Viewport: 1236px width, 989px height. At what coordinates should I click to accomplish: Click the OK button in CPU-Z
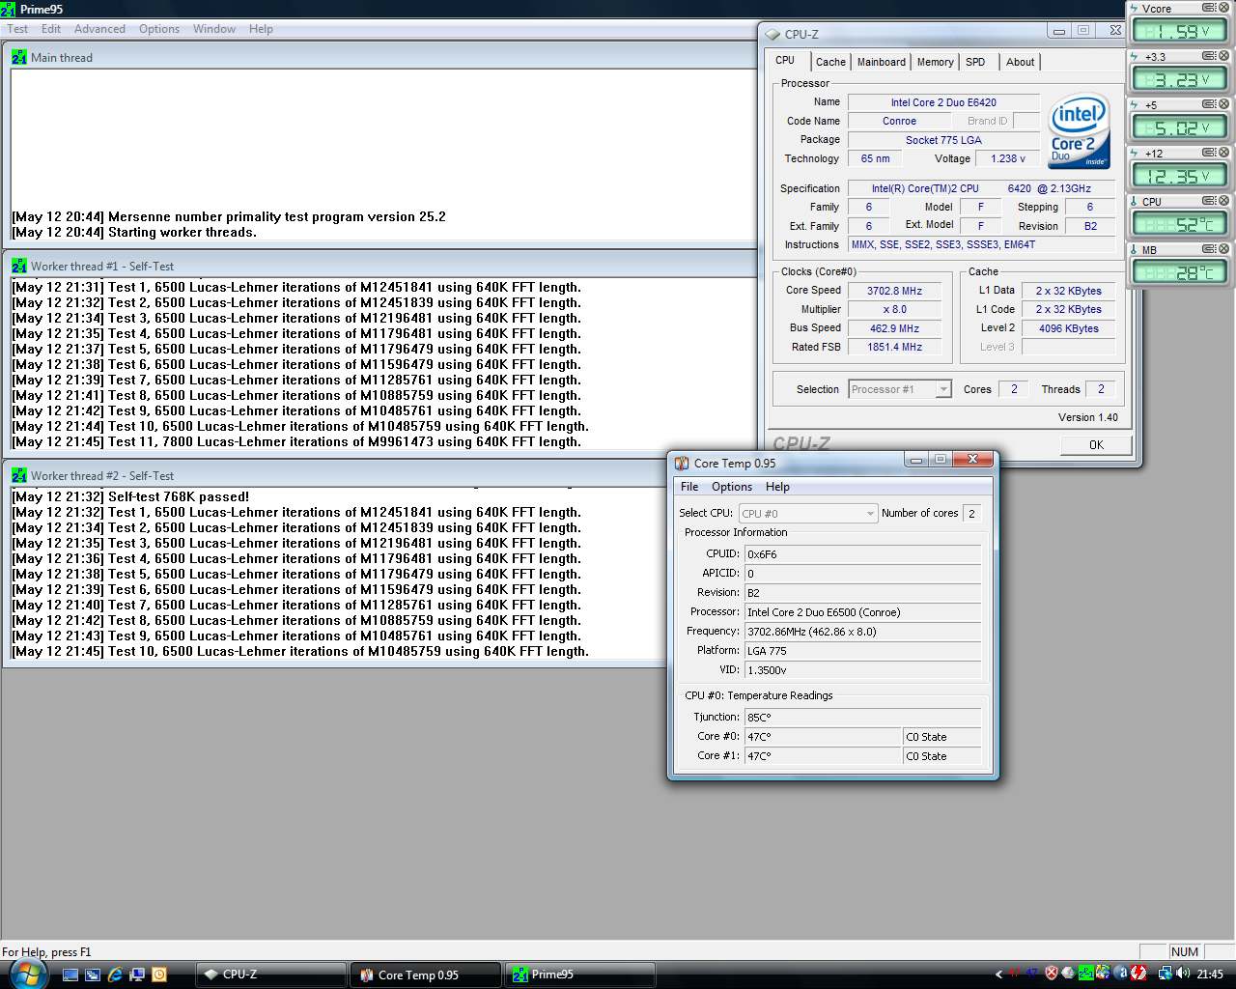point(1096,445)
